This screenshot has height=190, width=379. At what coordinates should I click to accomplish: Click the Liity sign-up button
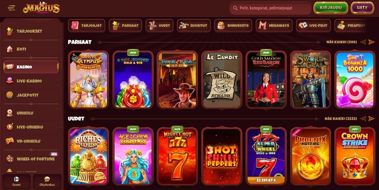pos(362,8)
